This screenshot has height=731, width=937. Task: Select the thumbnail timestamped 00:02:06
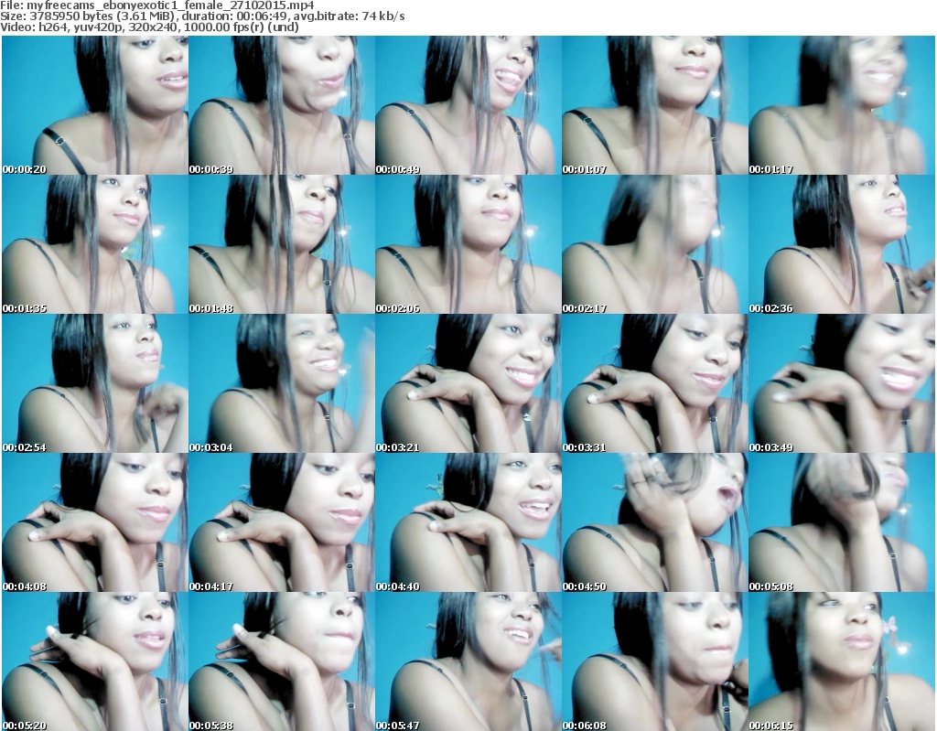point(468,244)
